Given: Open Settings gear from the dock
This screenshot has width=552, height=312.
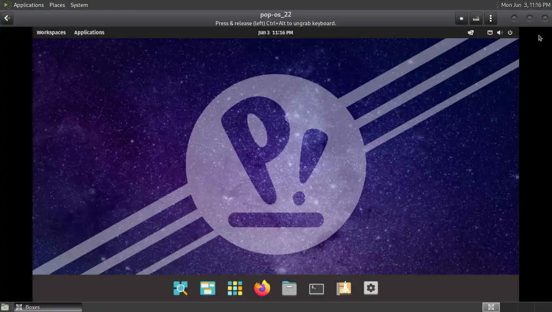Looking at the screenshot, I should (371, 288).
